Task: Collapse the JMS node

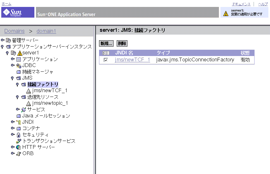Action: pyautogui.click(x=12, y=78)
